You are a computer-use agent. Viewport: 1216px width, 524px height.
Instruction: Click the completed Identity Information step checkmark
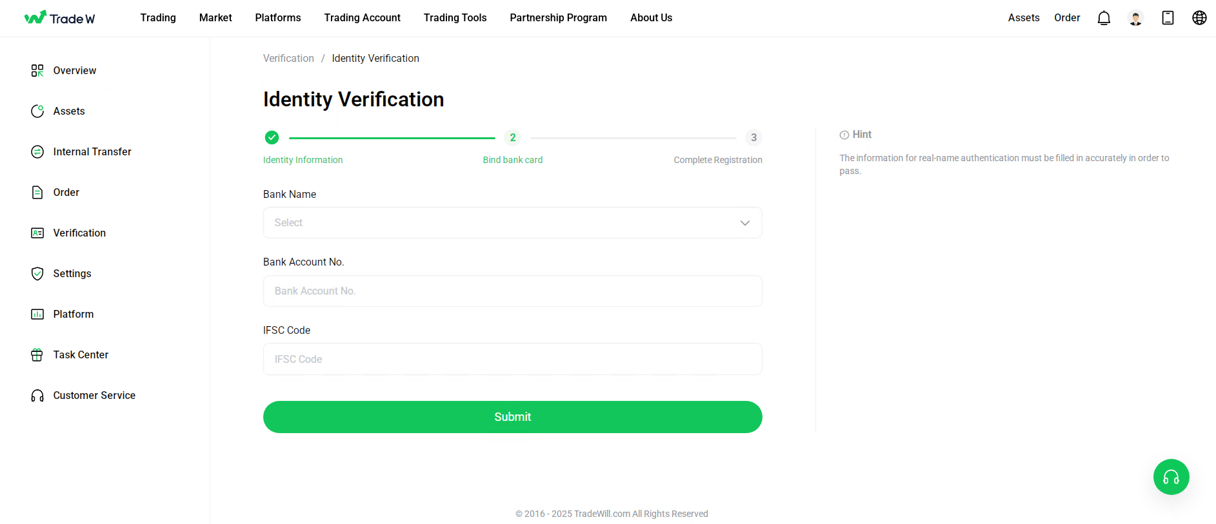(x=272, y=137)
